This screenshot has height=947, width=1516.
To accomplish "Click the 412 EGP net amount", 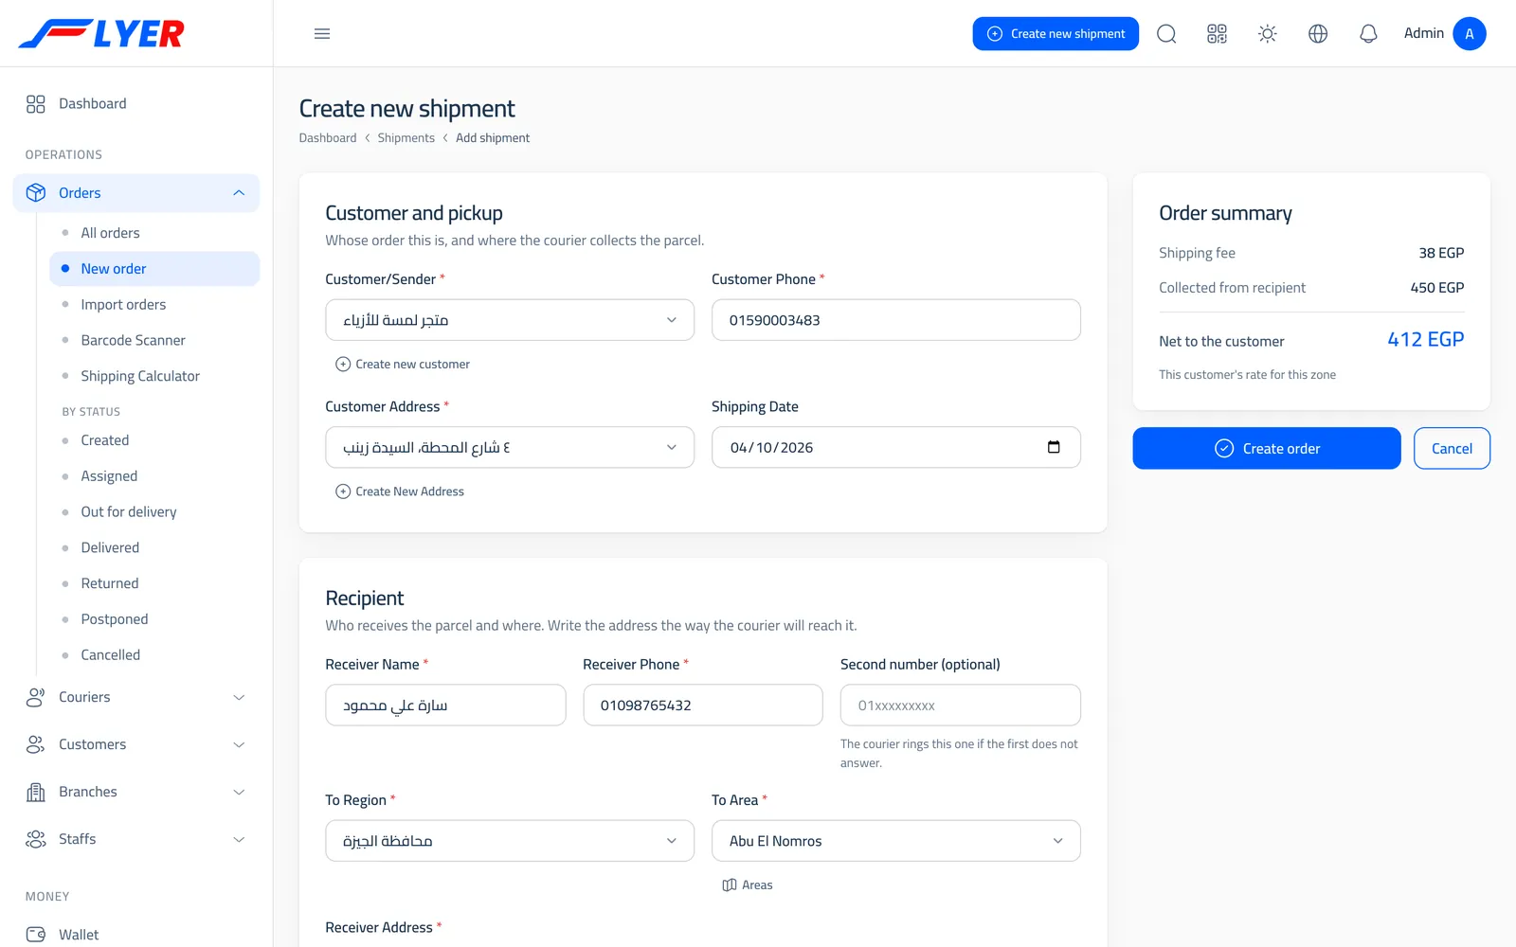I will tap(1426, 339).
